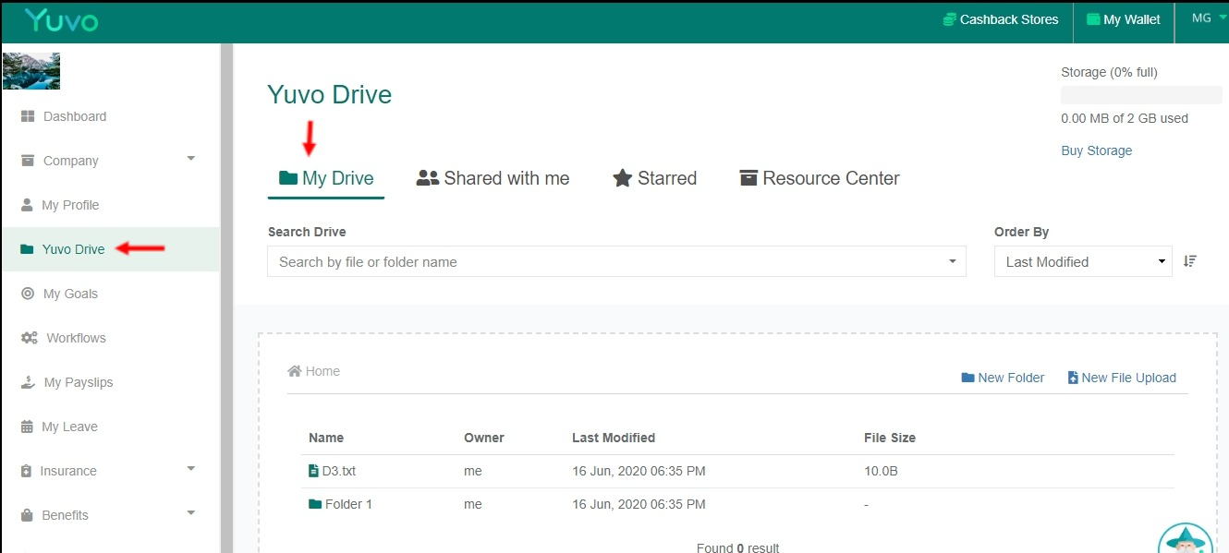This screenshot has height=553, width=1229.
Task: Click the My Leave calendar icon
Action: point(26,427)
